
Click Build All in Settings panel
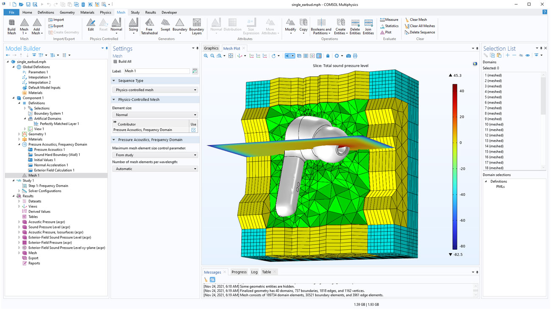(x=122, y=62)
